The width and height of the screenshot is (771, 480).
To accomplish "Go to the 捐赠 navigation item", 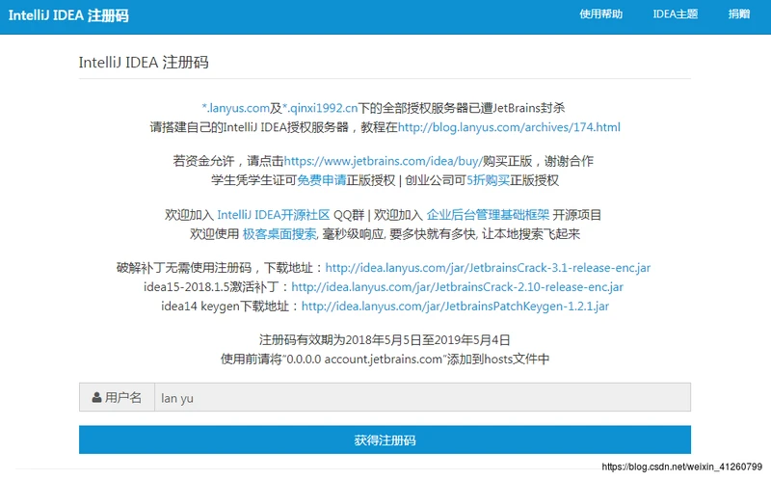I will tap(738, 14).
